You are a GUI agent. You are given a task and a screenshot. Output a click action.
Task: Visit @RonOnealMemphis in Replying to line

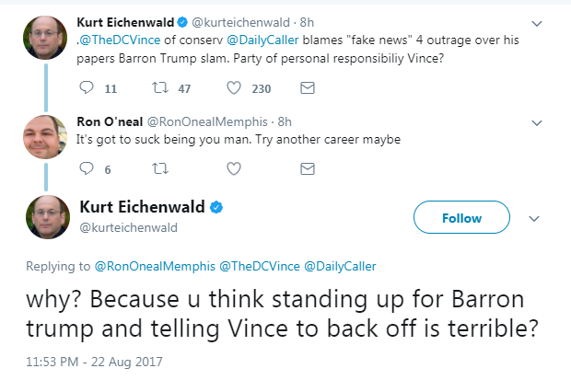pyautogui.click(x=155, y=266)
